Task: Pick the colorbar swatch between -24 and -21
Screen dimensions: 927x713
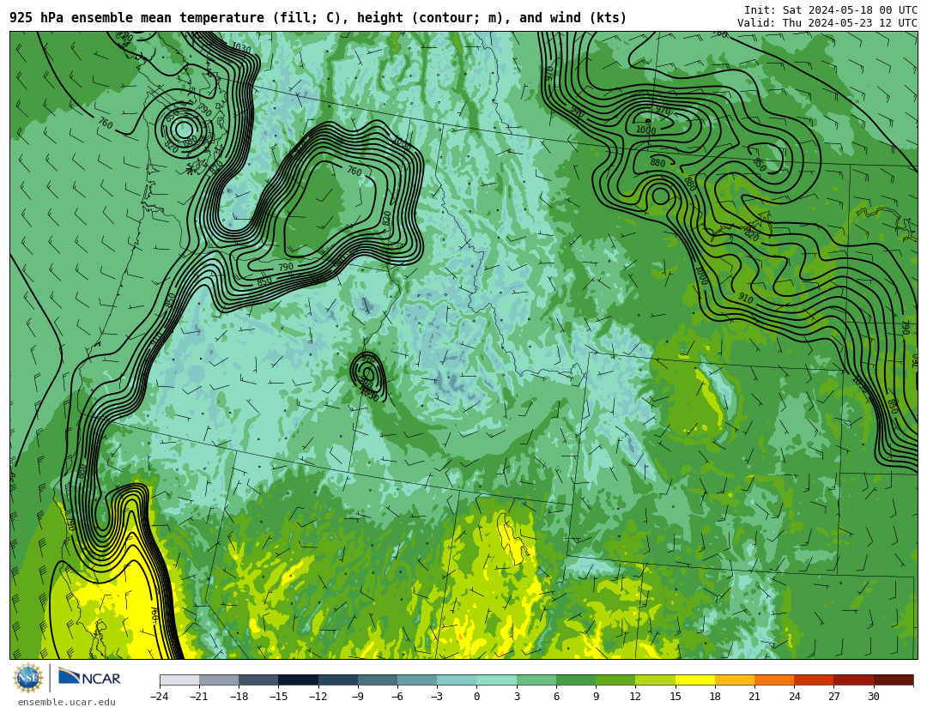Action: [179, 680]
